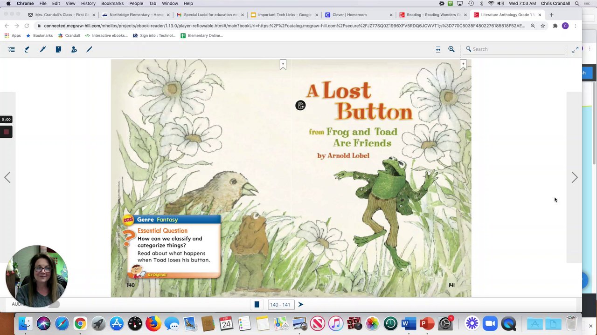Open Spotlight search in the menu bar
Image resolution: width=597 pixels, height=335 pixels.
[x=577, y=4]
